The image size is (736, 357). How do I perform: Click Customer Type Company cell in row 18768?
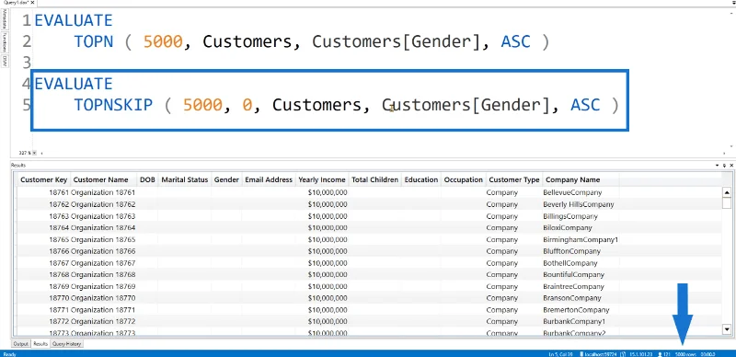click(514, 275)
